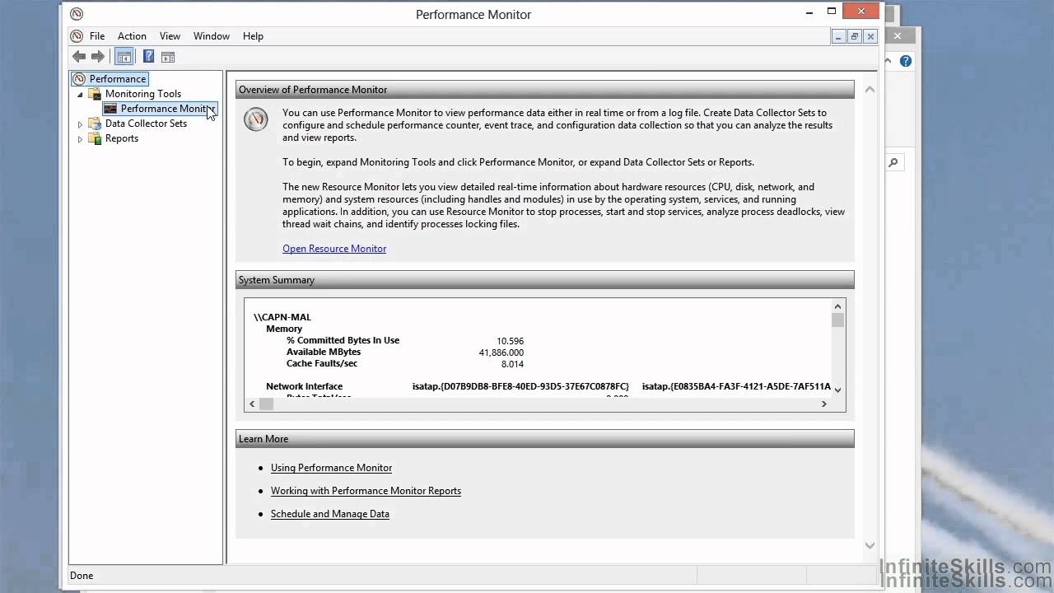Select Reports tree item
This screenshot has width=1054, height=593.
(x=122, y=138)
